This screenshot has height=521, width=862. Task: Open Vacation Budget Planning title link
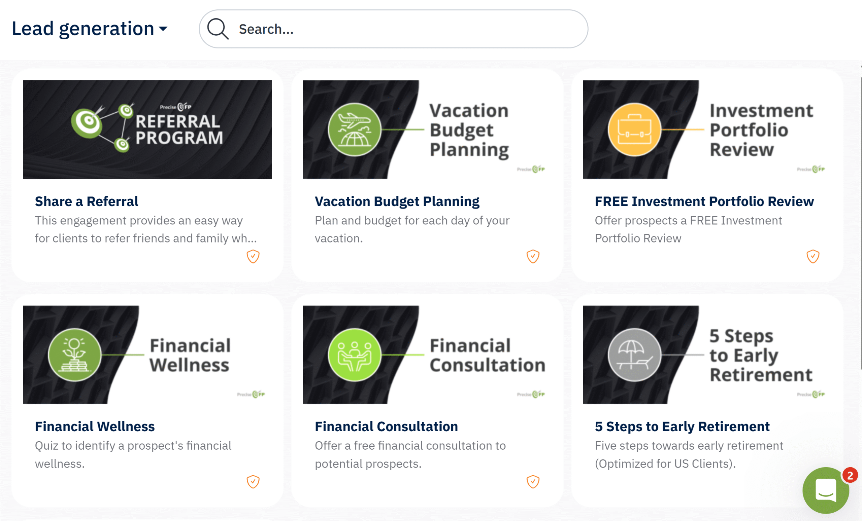397,201
